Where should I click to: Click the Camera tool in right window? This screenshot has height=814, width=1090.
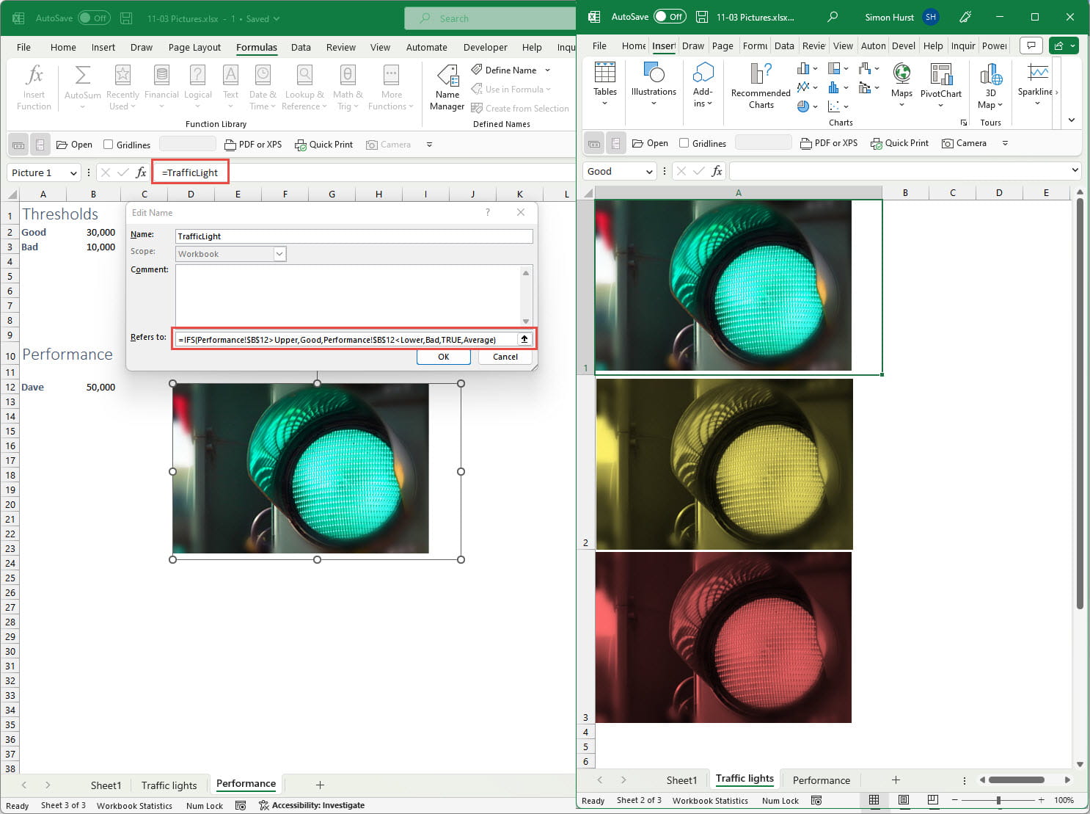point(964,143)
